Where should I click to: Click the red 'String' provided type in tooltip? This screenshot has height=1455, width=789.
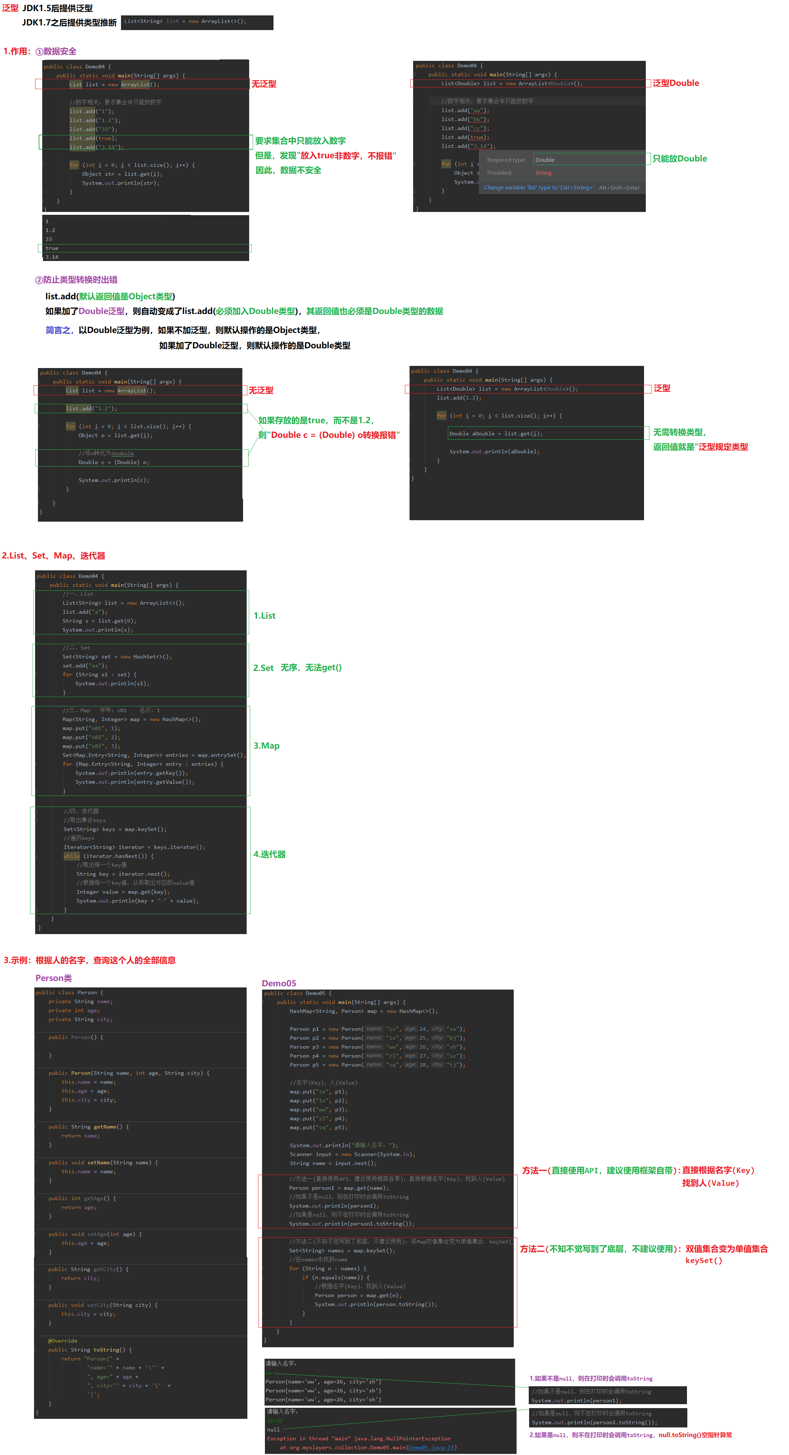tap(543, 173)
